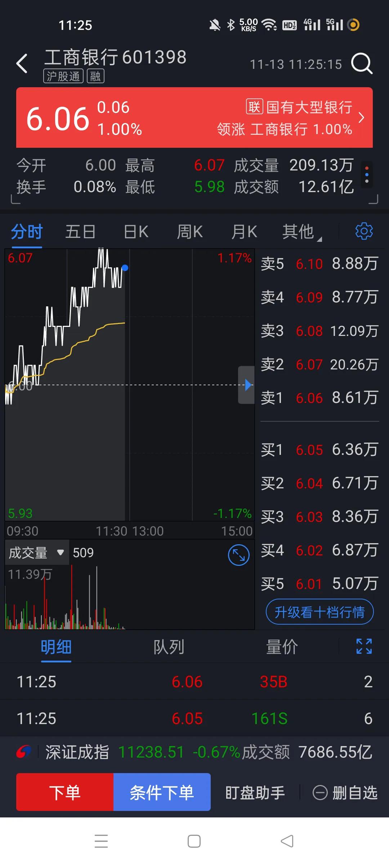Tap 升级看十档行情 button
Screen dimensions: 389x865
320,612
